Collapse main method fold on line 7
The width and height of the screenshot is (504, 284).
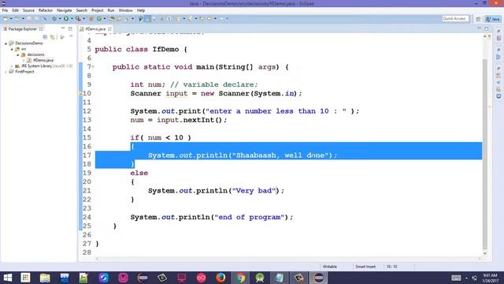coord(93,66)
